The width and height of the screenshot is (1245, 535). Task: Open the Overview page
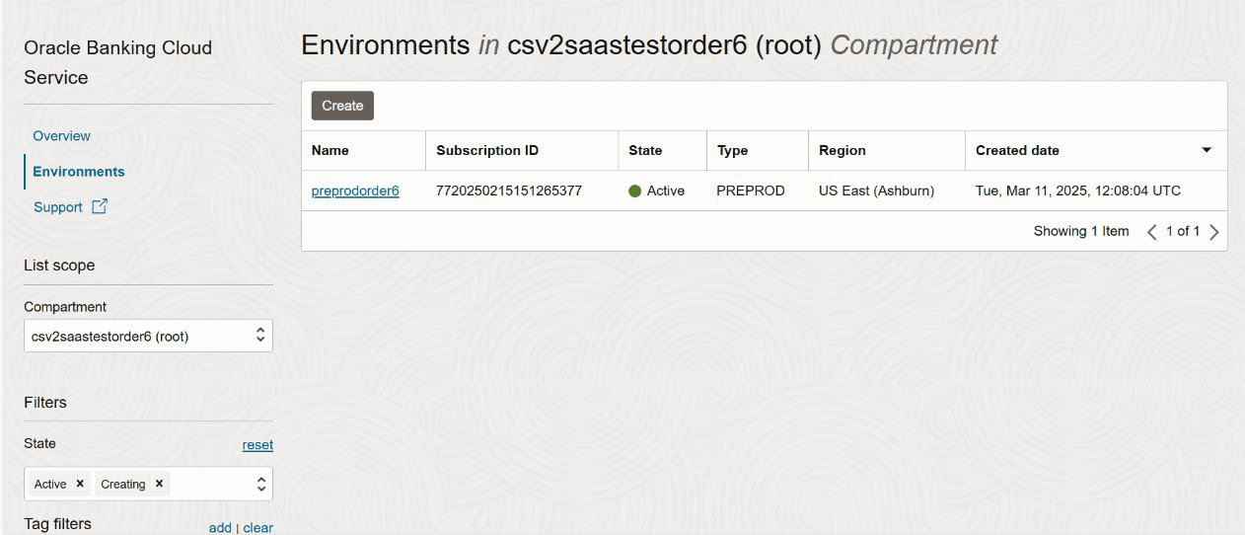[x=61, y=136]
